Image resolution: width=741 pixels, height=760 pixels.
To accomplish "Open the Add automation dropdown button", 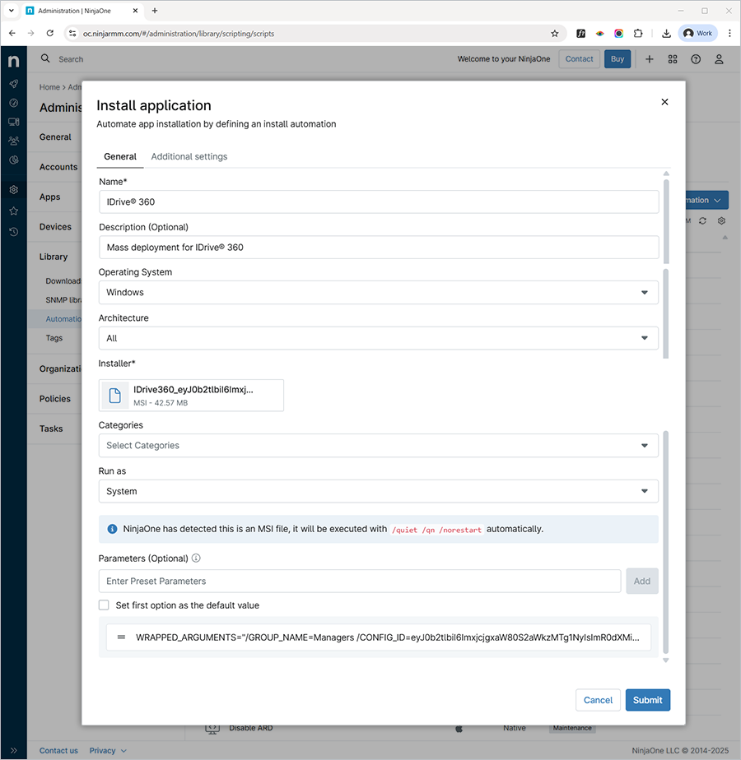I will click(706, 200).
